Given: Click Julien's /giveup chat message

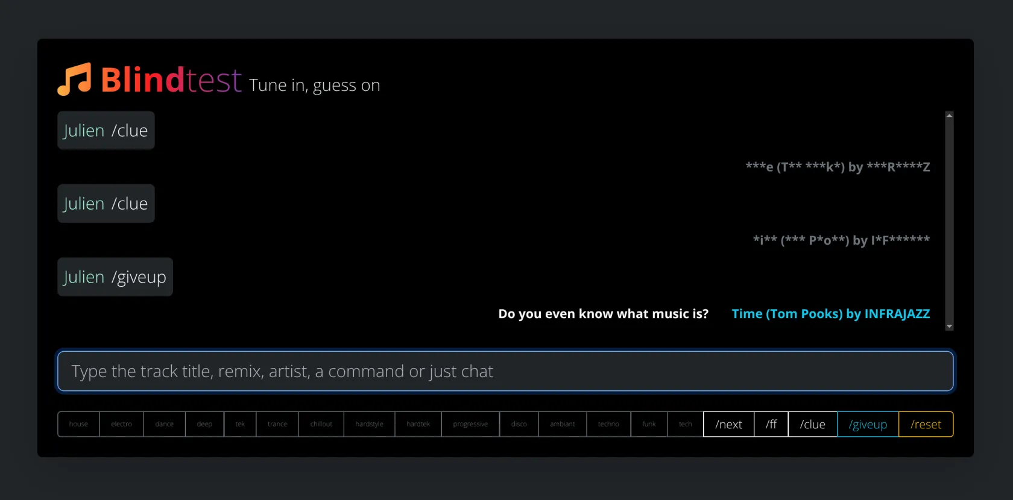Looking at the screenshot, I should click(x=115, y=277).
